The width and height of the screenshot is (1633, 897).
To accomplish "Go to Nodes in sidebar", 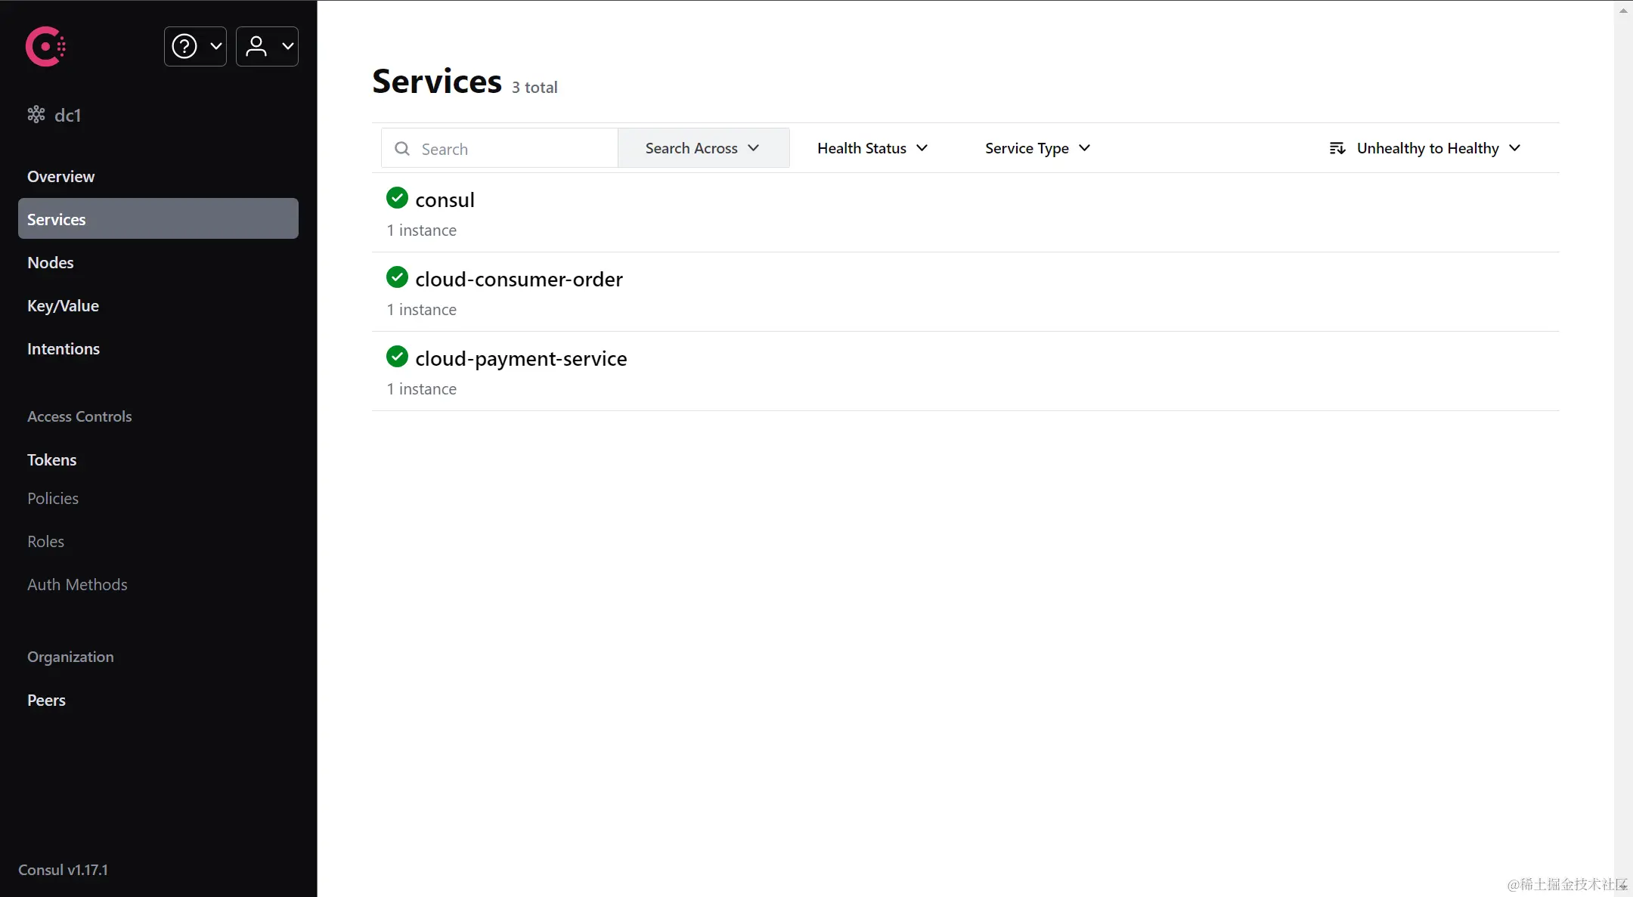I will tap(51, 262).
